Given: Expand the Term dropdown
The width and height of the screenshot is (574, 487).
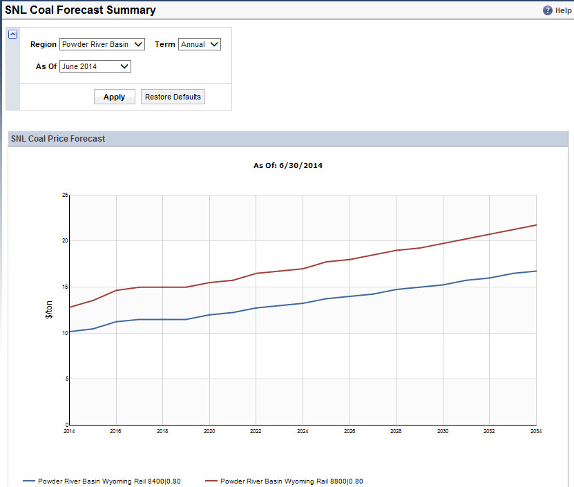Looking at the screenshot, I should pyautogui.click(x=199, y=44).
